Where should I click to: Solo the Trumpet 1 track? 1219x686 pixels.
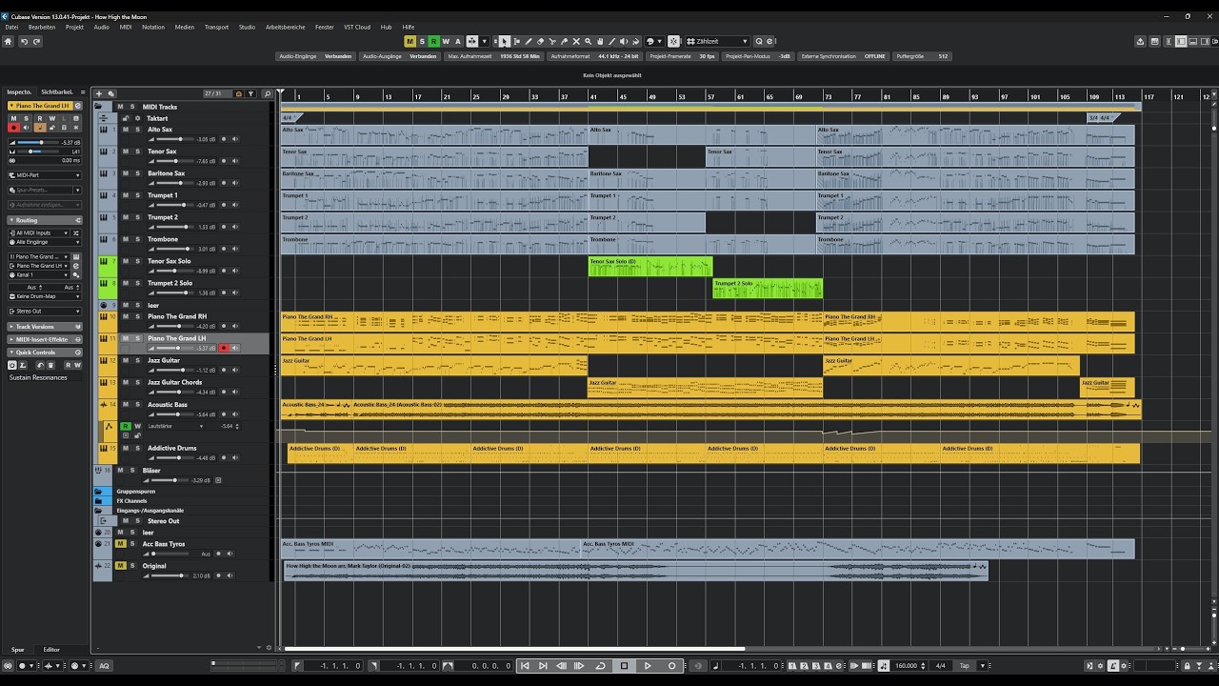(137, 195)
